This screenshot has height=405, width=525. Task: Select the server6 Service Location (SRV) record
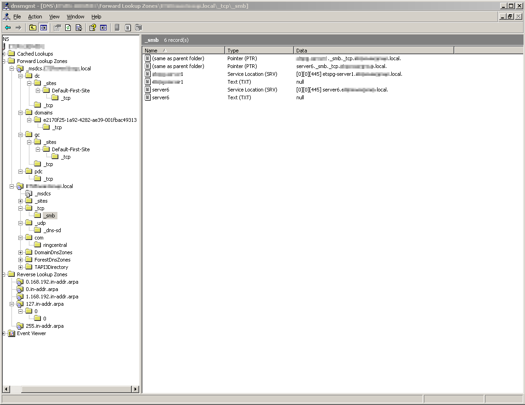tap(161, 90)
